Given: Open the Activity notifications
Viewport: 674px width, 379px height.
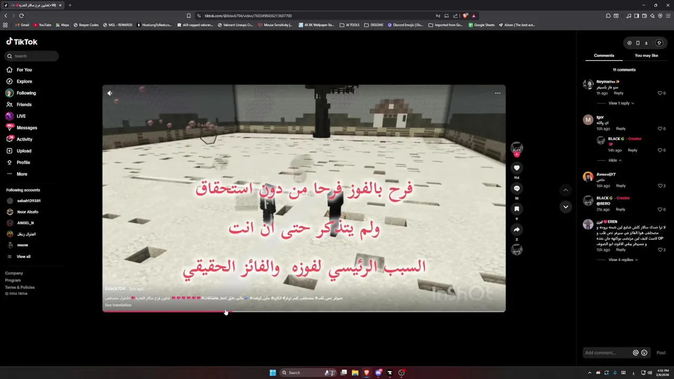Looking at the screenshot, I should [19, 139].
